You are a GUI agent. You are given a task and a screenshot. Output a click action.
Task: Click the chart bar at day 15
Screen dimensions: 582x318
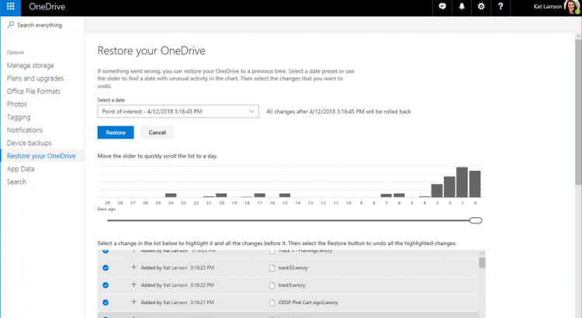(x=285, y=195)
